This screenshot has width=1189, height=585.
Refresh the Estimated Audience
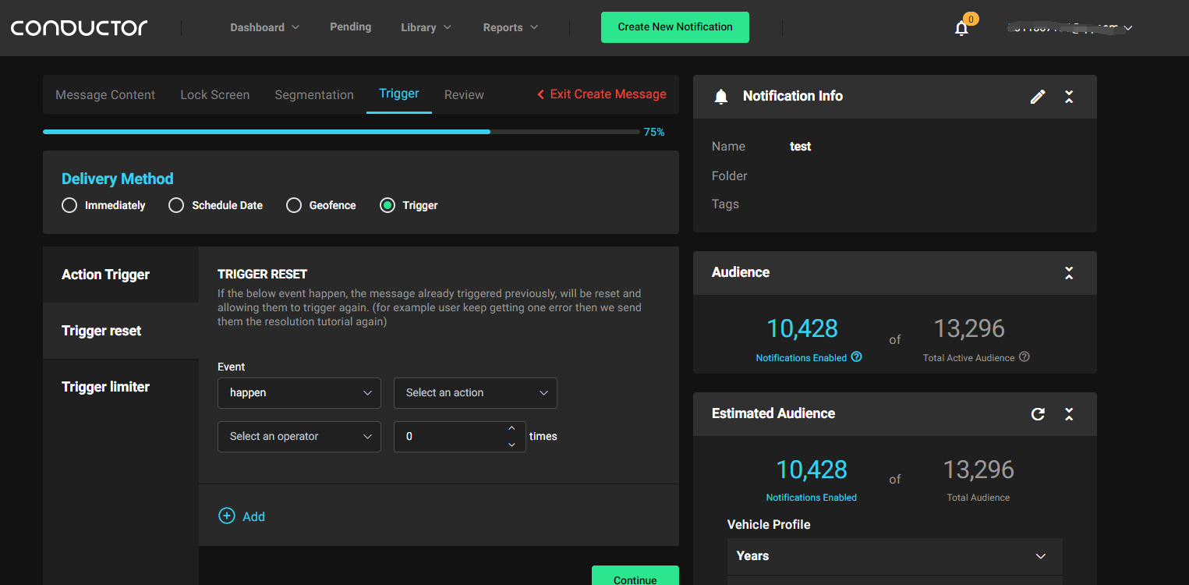(x=1038, y=413)
